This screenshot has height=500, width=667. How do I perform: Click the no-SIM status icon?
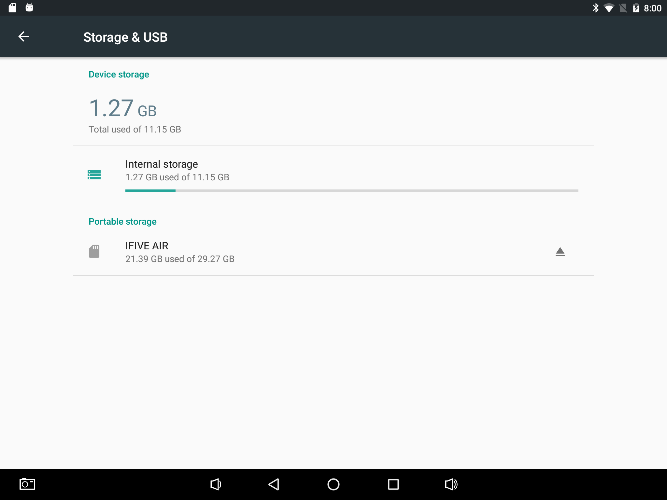(x=623, y=8)
